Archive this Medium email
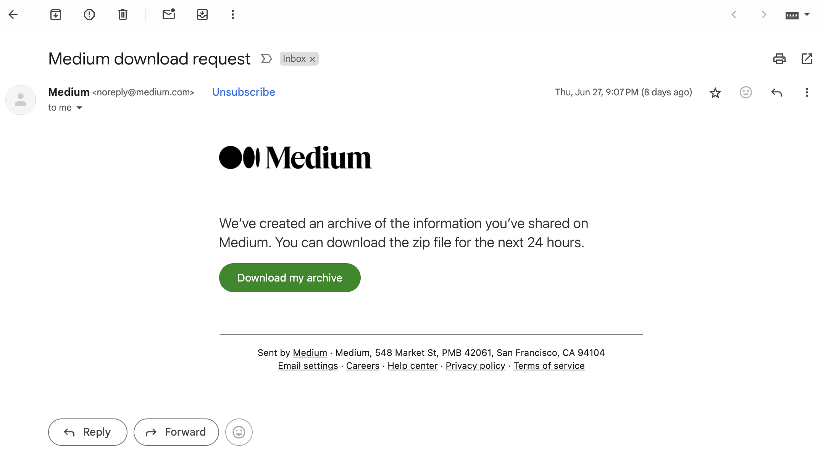This screenshot has height=473, width=823. (56, 15)
